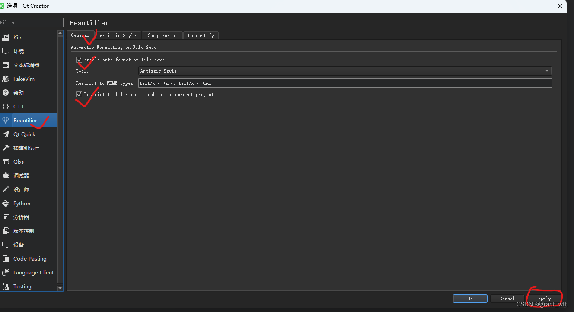574x312 pixels.
Task: Select the C++ braces icon
Action: [x=6, y=107]
